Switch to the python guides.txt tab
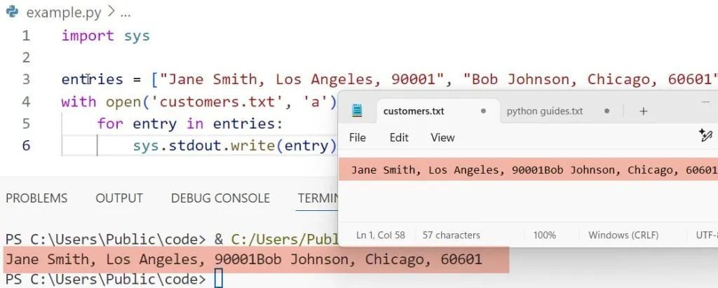Screen dimensions: 718x288 pos(544,111)
